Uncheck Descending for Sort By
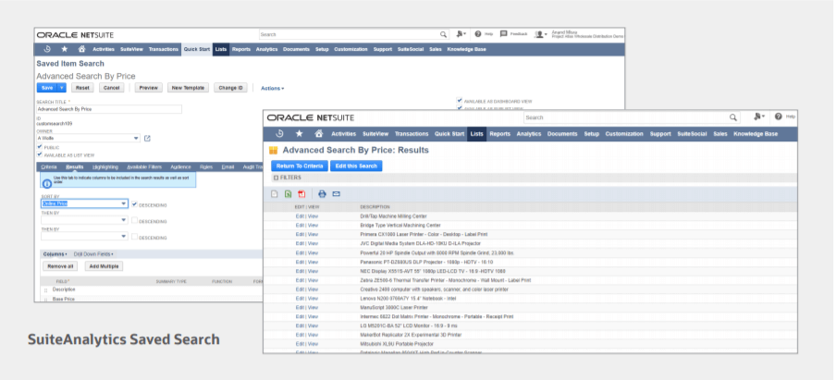The image size is (836, 380). (135, 204)
